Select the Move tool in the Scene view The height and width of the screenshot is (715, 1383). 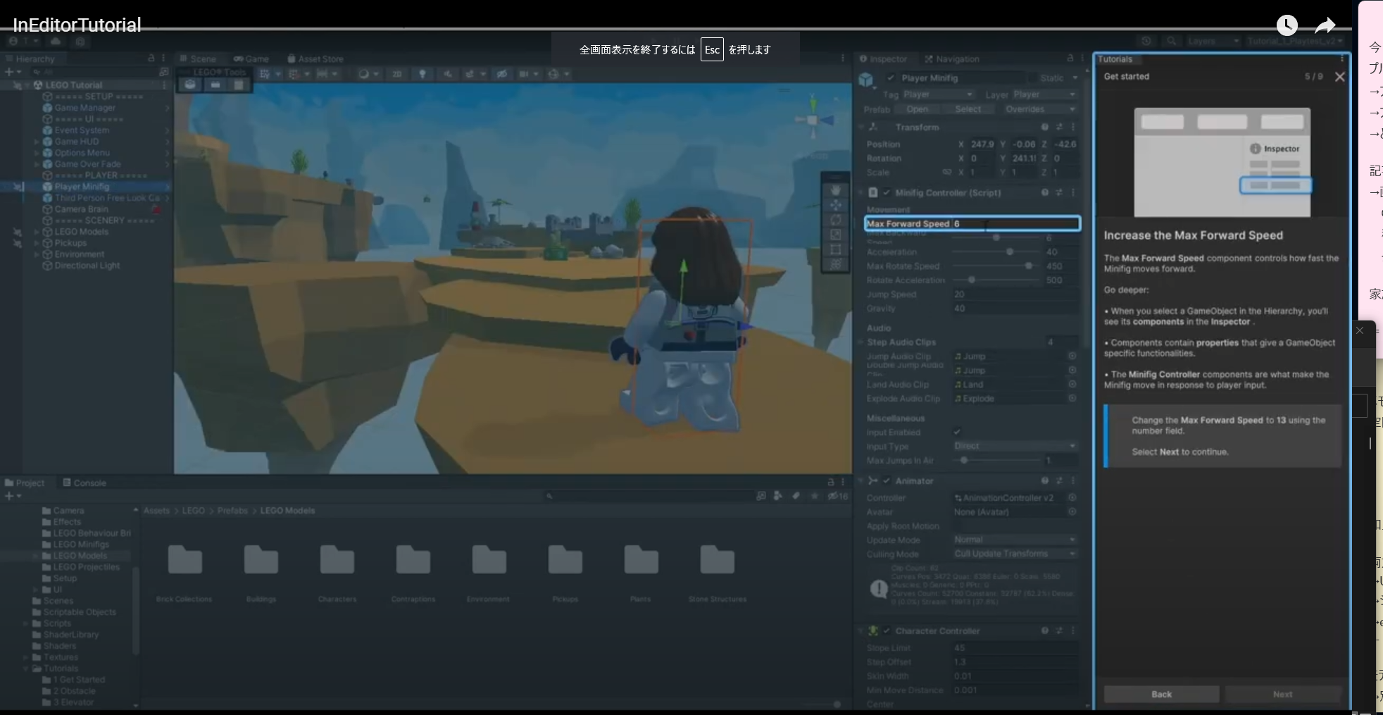[835, 205]
